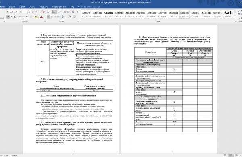
Task: Switch to Print Layout view
Action: [x=230, y=155]
